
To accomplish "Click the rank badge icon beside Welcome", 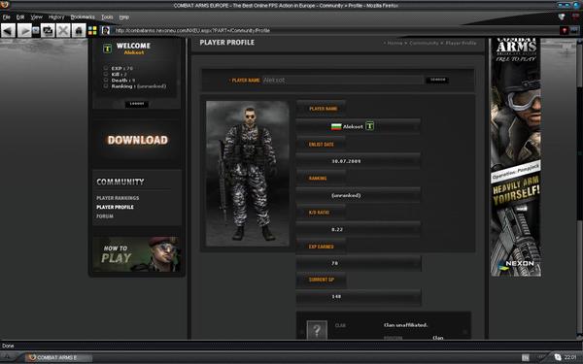I will pyautogui.click(x=108, y=49).
